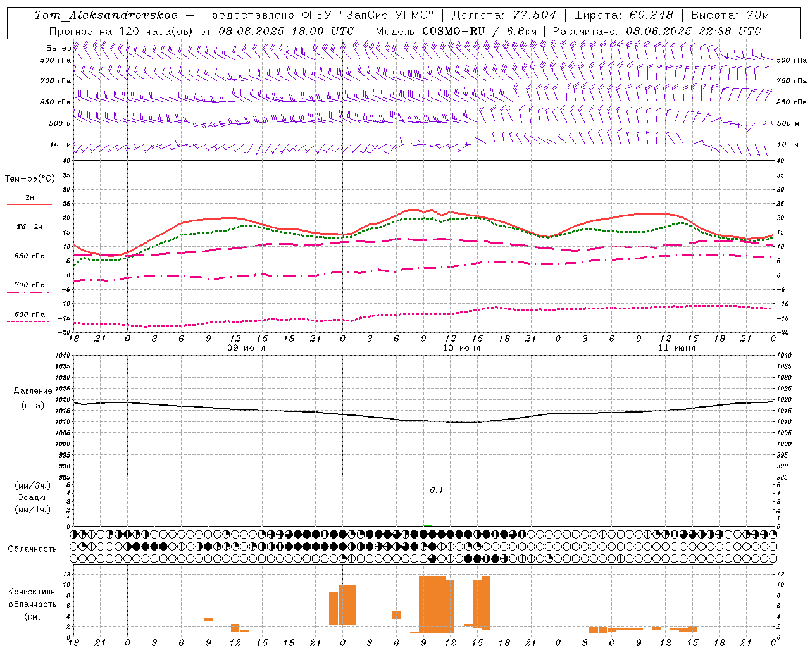The width and height of the screenshot is (810, 648).
Task: Click the longitude value Долгота: 77.504
Action: [x=504, y=15]
